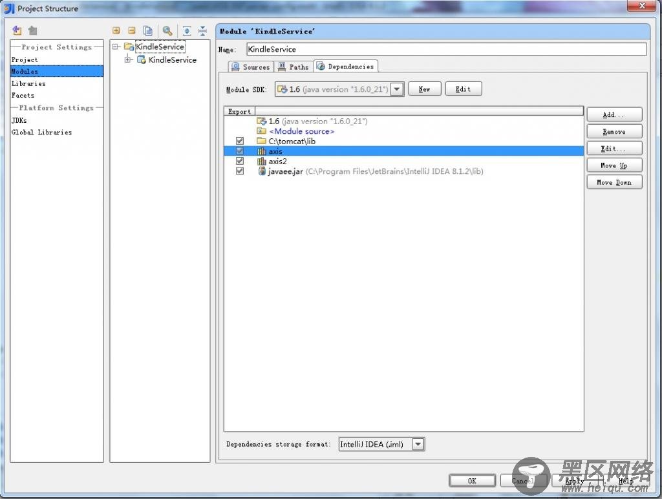Click the child KindleService module icon
The image size is (662, 499).
[142, 59]
